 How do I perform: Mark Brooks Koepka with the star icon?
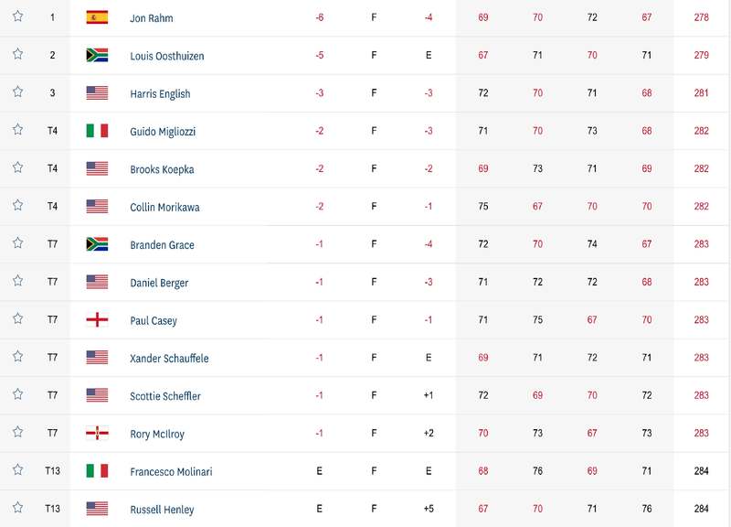17,167
